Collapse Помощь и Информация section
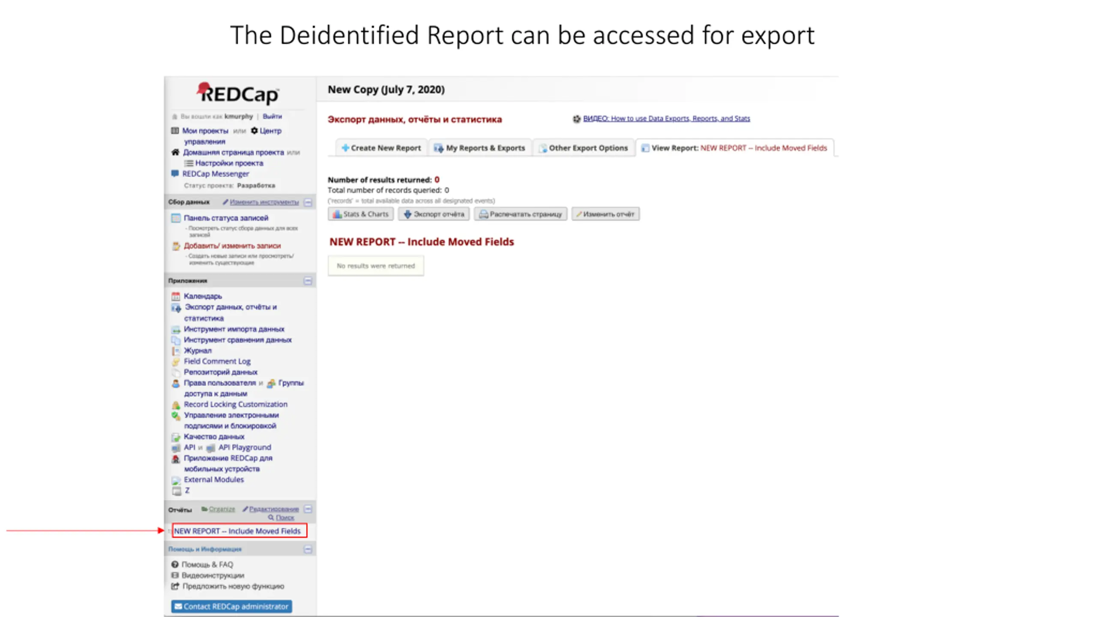 pos(308,549)
